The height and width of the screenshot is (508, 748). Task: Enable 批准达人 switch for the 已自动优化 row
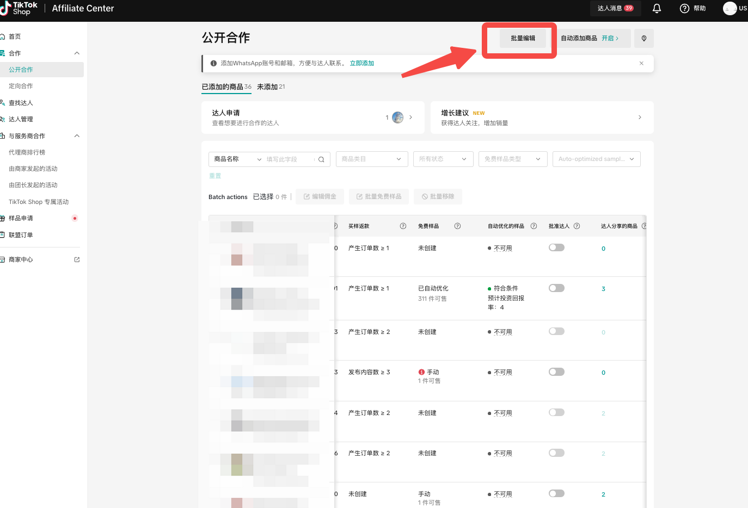[x=556, y=288]
